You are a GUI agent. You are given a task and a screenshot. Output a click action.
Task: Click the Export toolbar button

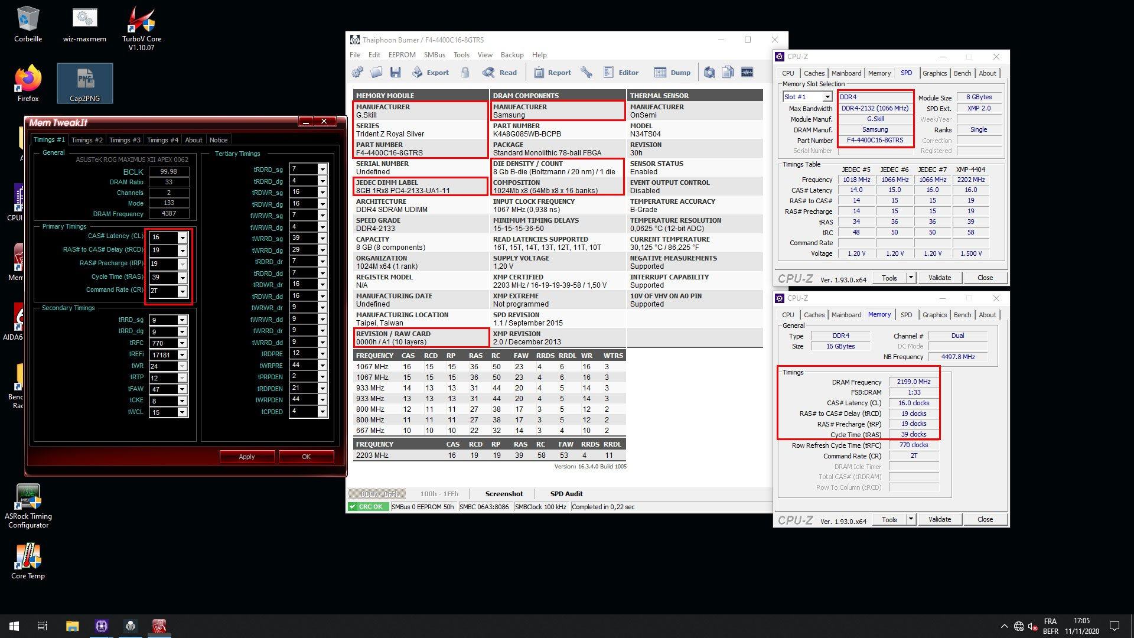[x=431, y=73]
